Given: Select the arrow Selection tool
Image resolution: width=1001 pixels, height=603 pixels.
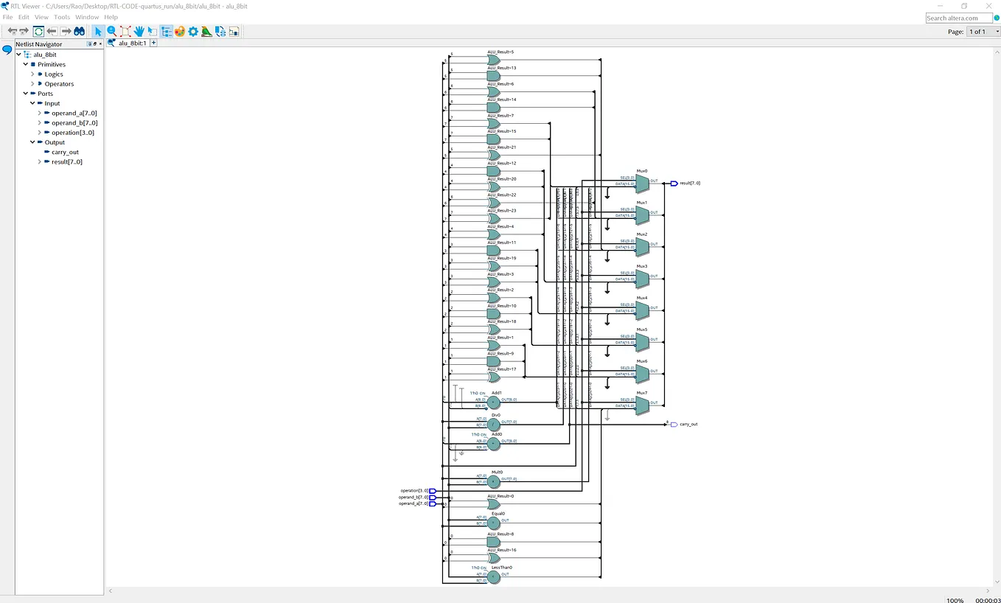Looking at the screenshot, I should pyautogui.click(x=97, y=31).
